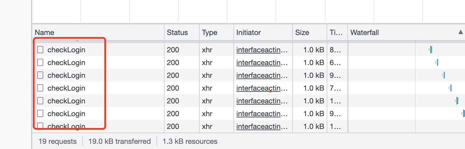Click the Waterfall sort arrow indicator
This screenshot has width=465, height=149.
pos(460,33)
